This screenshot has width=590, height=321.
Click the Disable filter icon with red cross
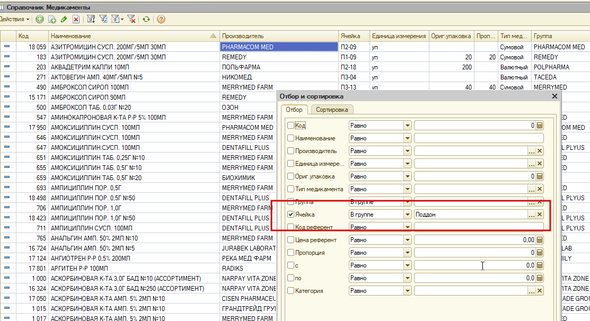[131, 19]
